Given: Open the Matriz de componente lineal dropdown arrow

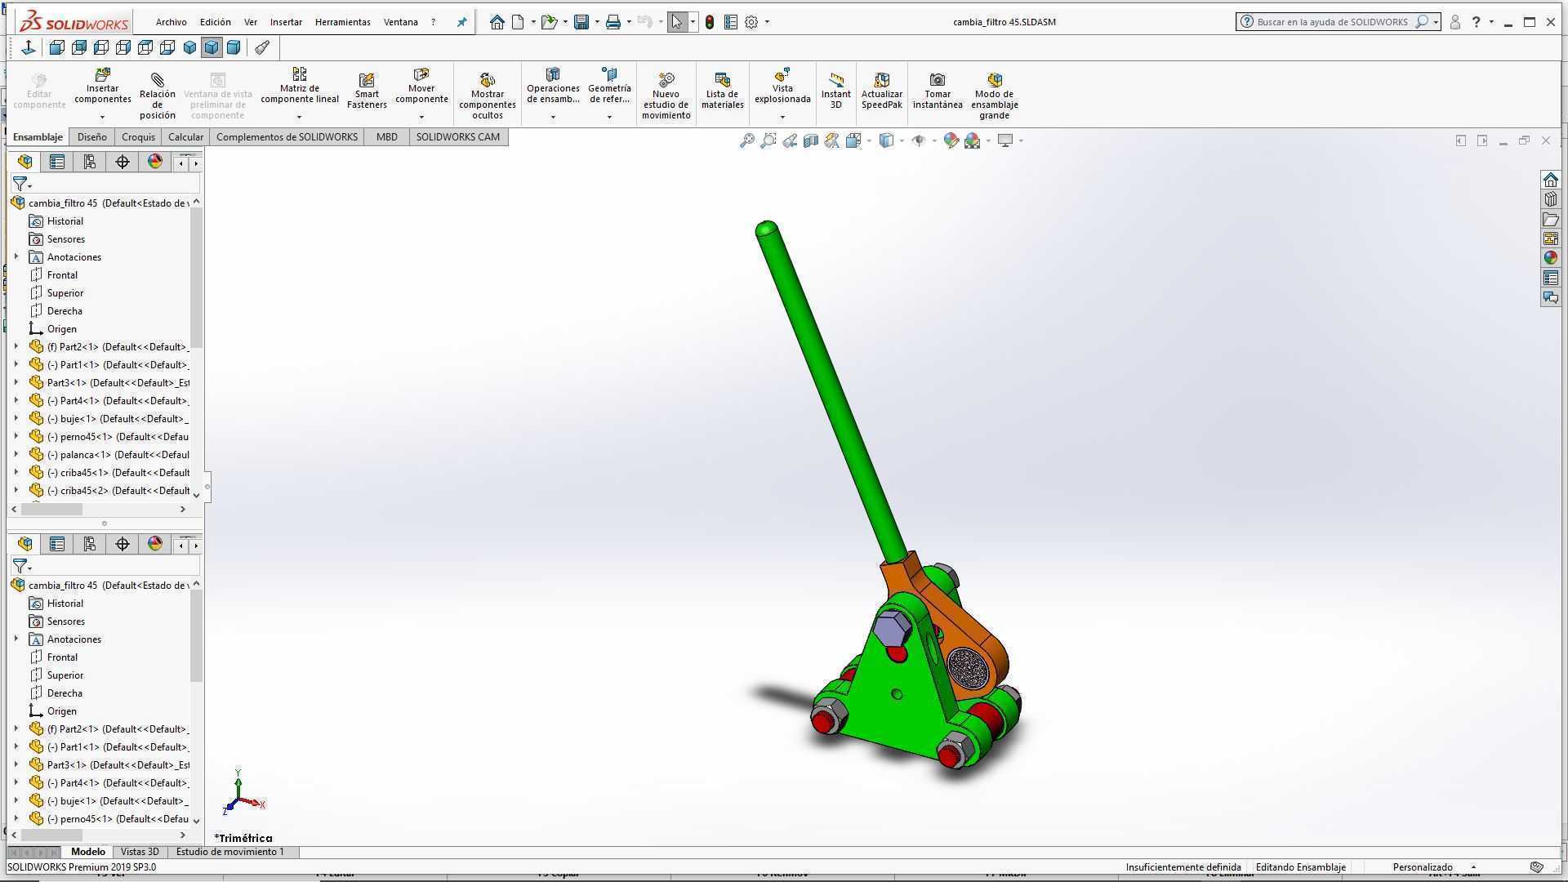Looking at the screenshot, I should tap(299, 117).
